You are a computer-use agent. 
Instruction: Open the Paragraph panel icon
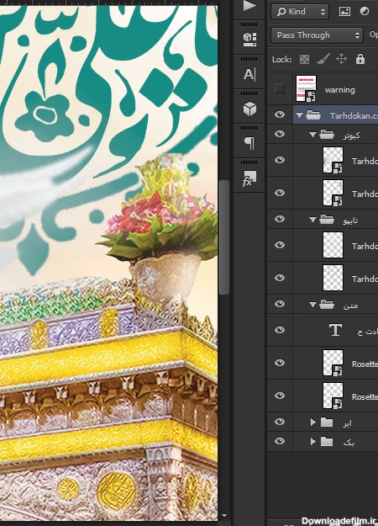coord(249,143)
